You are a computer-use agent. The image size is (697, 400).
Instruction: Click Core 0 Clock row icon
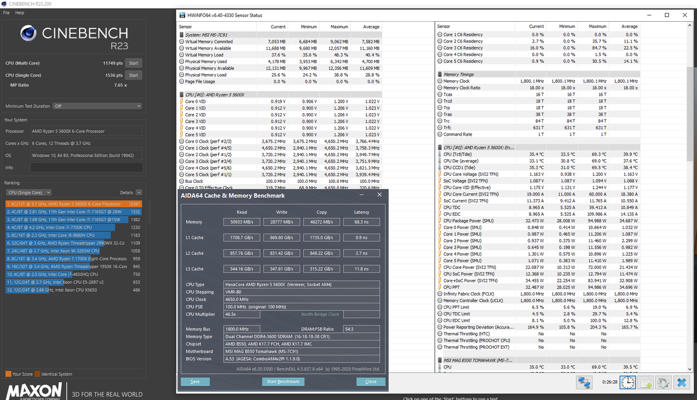click(181, 141)
